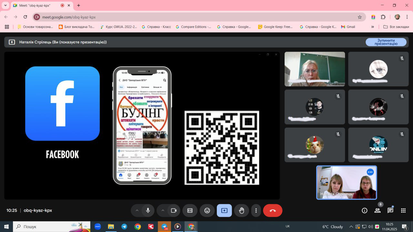Image resolution: width=413 pixels, height=232 pixels.
Task: Open options on Наталія Стрілець self-view tile
Action: 370,172
